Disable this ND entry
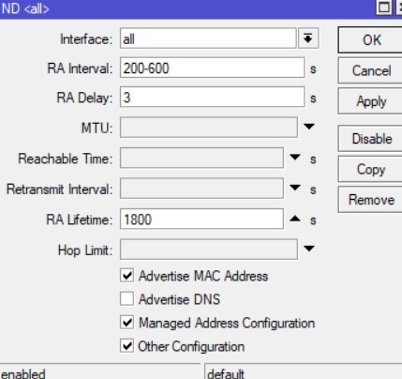Screen dimensions: 402x379 click(x=370, y=139)
